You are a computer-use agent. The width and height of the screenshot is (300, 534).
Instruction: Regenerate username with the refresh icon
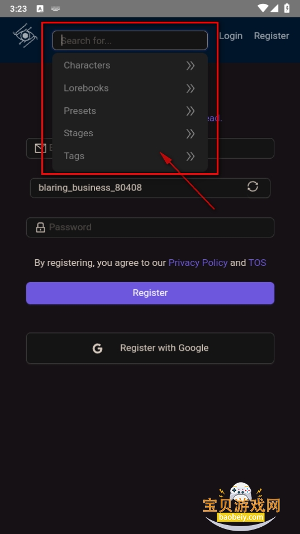click(x=253, y=187)
